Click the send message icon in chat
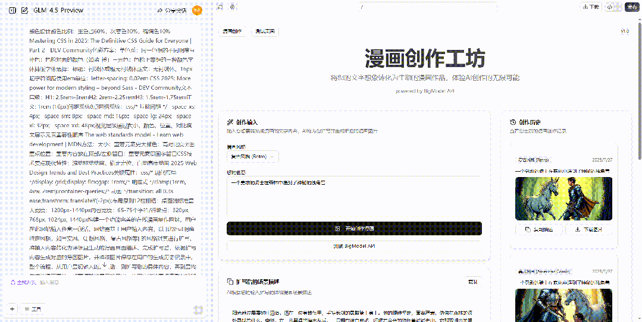642x322 pixels. tap(198, 310)
